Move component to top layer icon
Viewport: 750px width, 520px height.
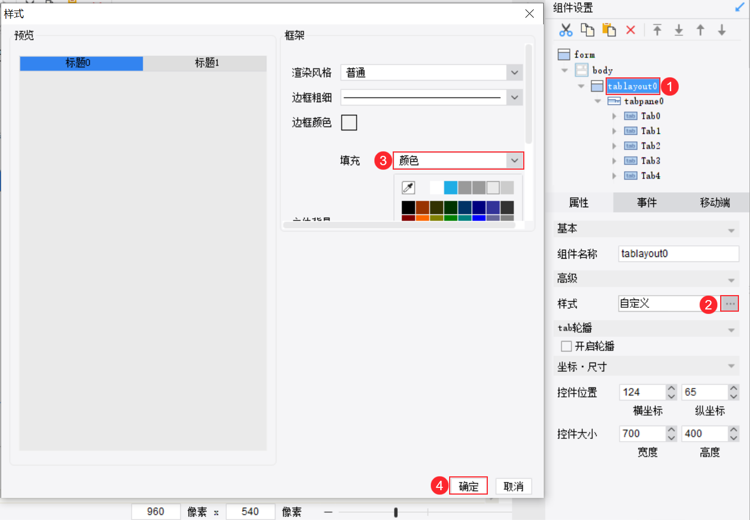click(657, 30)
